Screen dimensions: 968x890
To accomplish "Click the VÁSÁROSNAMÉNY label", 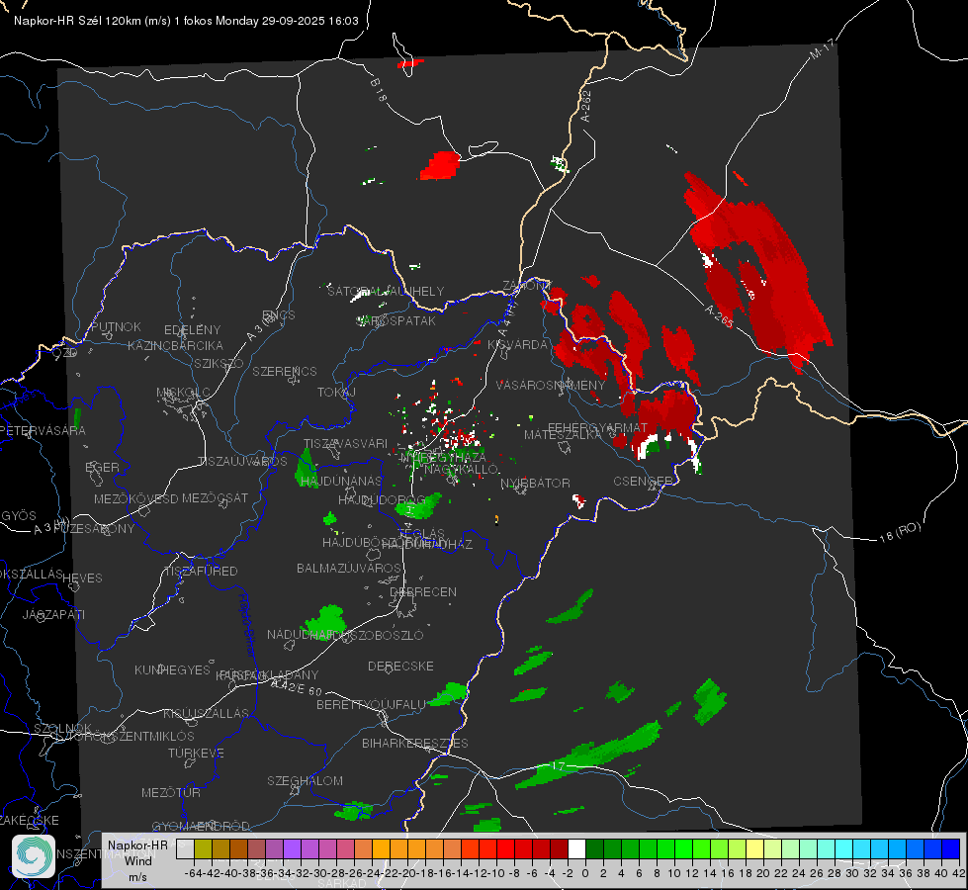I will point(551,385).
